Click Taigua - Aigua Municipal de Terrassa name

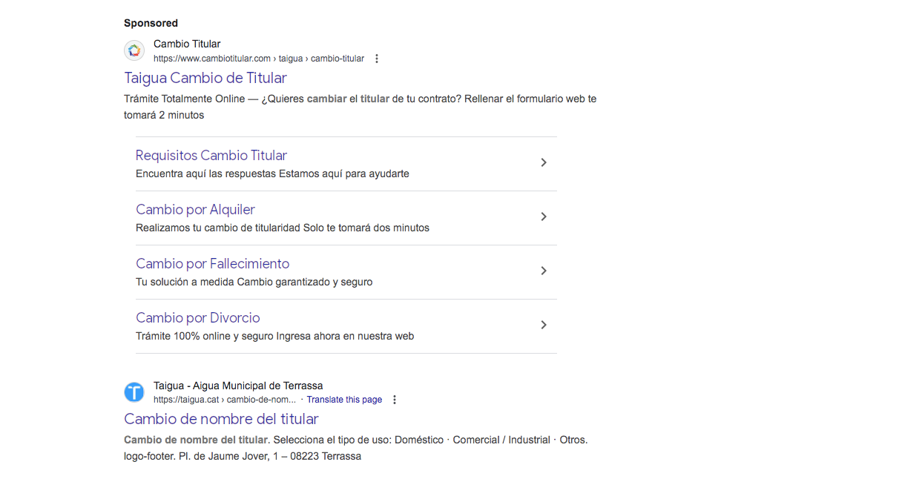pyautogui.click(x=238, y=386)
